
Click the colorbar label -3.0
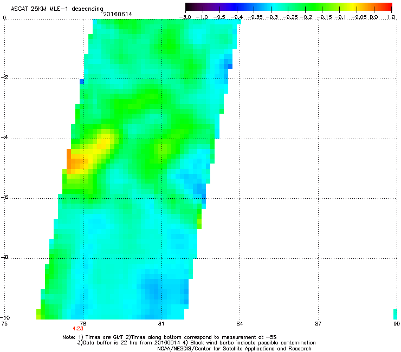tap(185, 17)
